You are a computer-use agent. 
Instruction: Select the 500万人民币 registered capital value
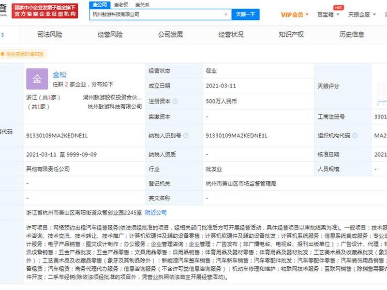coord(222,101)
